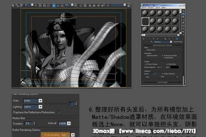Viewport: 206px width, 137px height.
Task: Click the Select and Link icon
Action: point(13,5)
